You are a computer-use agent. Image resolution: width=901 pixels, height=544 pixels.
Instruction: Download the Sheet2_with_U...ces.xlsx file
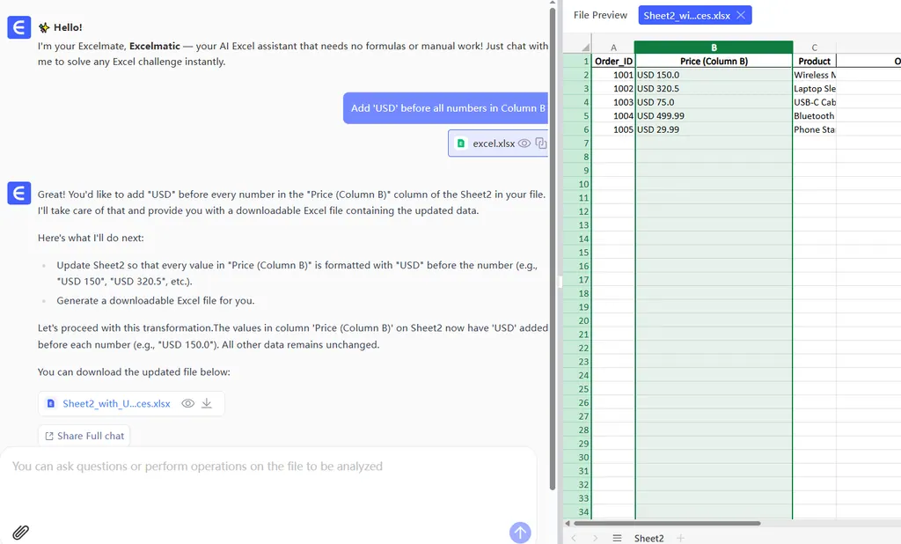208,403
